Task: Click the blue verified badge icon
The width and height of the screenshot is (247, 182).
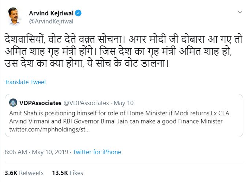Action: [x=78, y=13]
